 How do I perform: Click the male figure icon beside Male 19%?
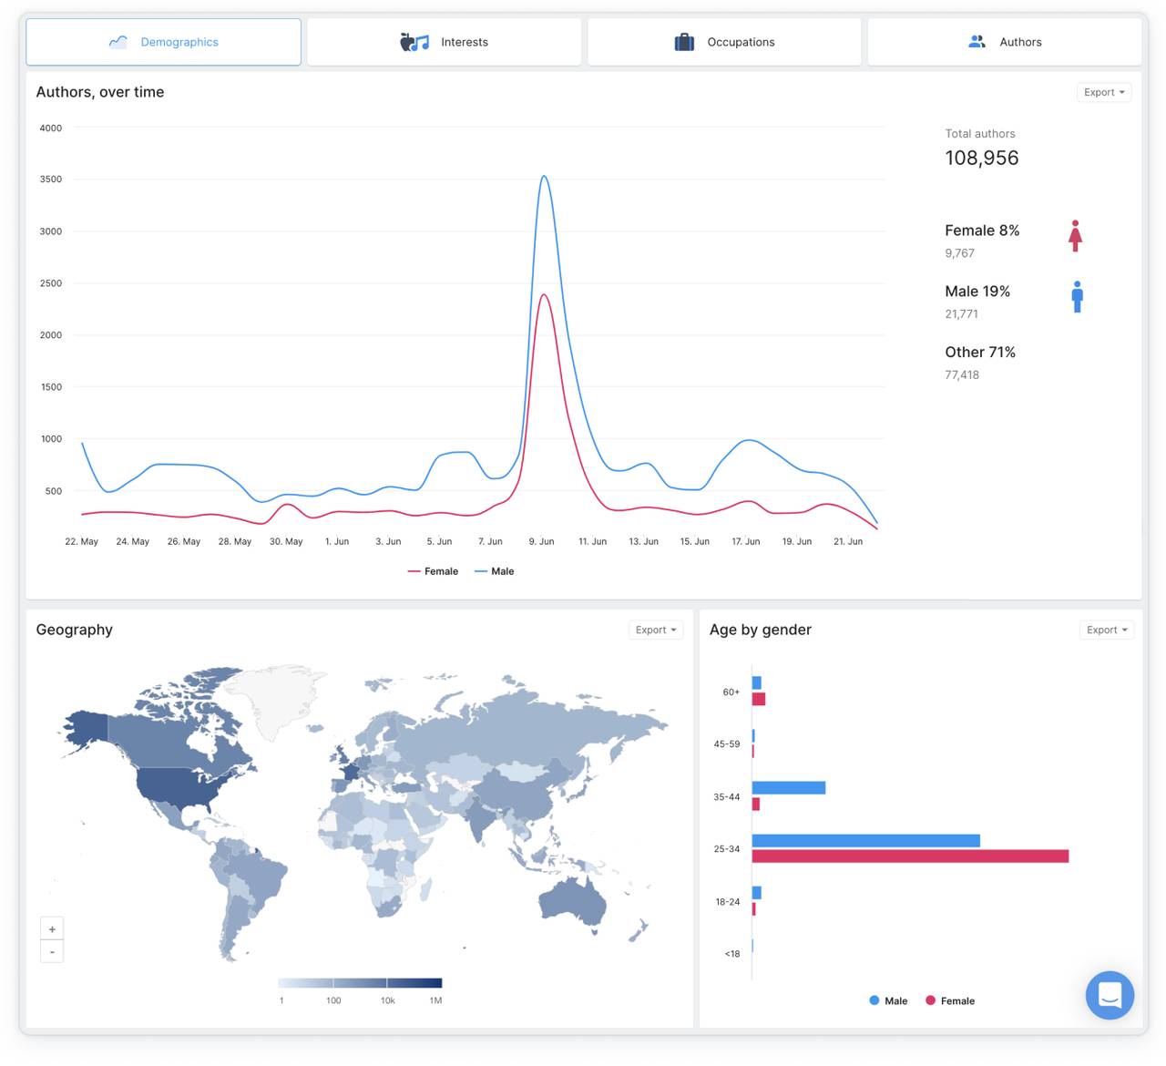pos(1078,296)
